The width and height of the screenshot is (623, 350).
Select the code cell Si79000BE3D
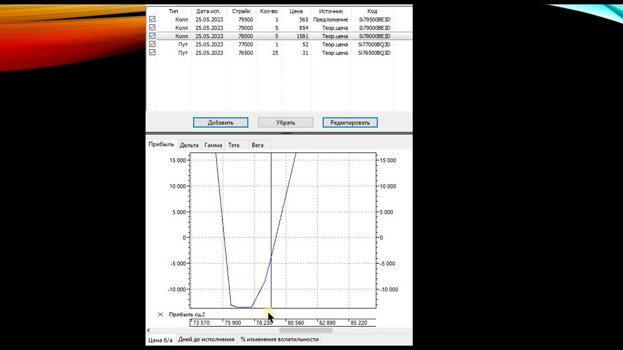[374, 28]
